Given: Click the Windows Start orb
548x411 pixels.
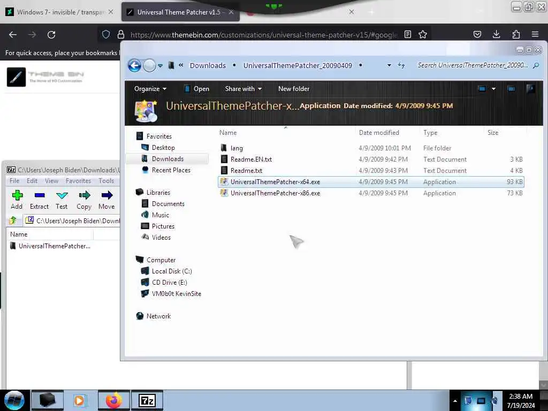Looking at the screenshot, I should [14, 400].
